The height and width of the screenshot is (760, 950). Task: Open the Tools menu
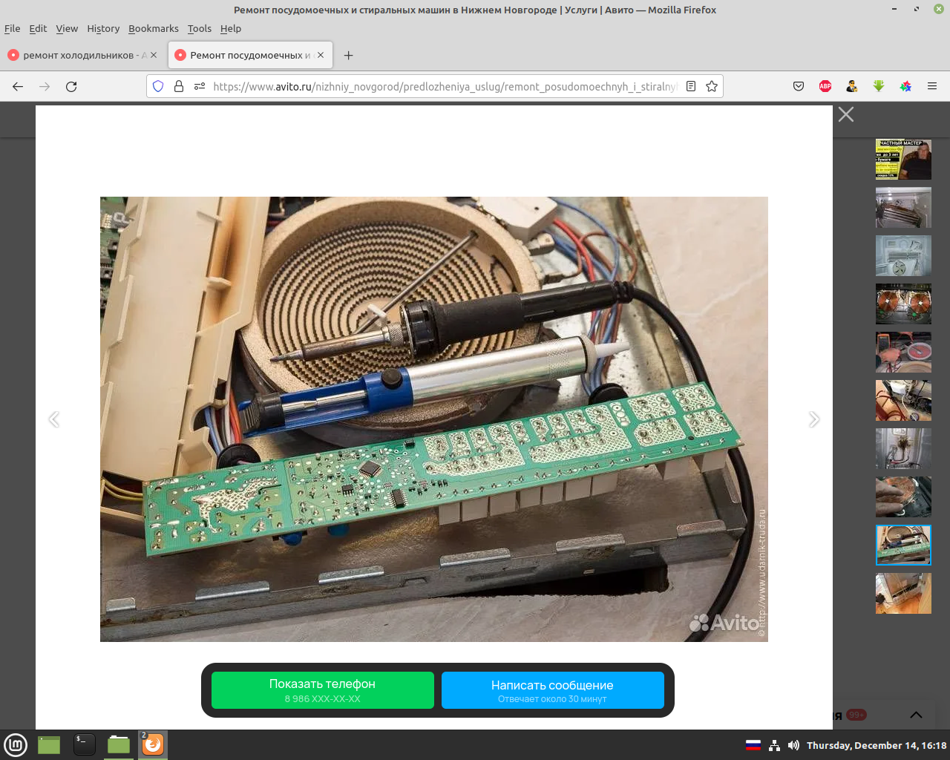point(200,28)
